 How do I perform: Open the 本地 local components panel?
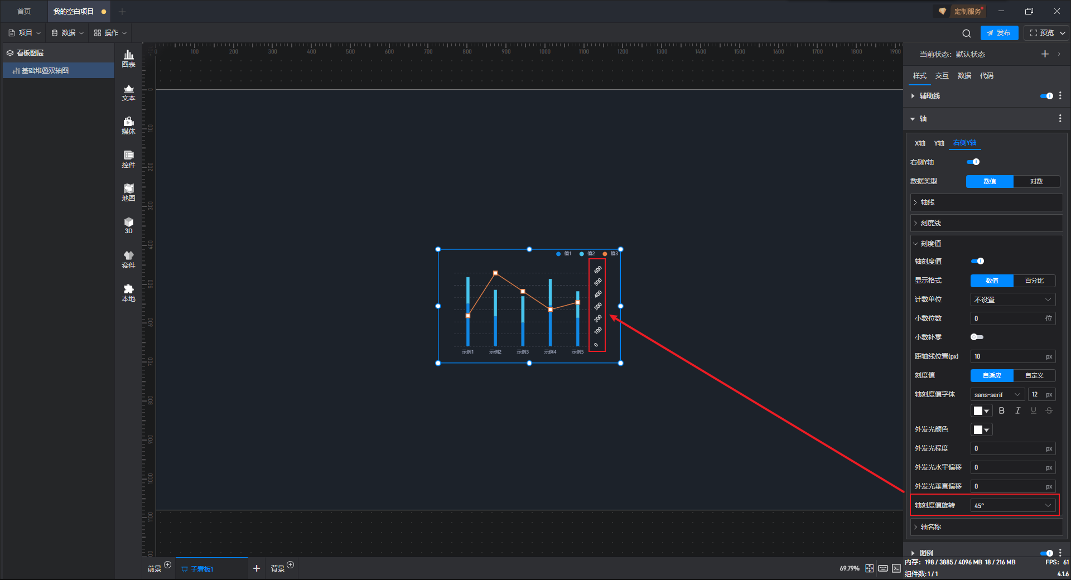click(128, 293)
